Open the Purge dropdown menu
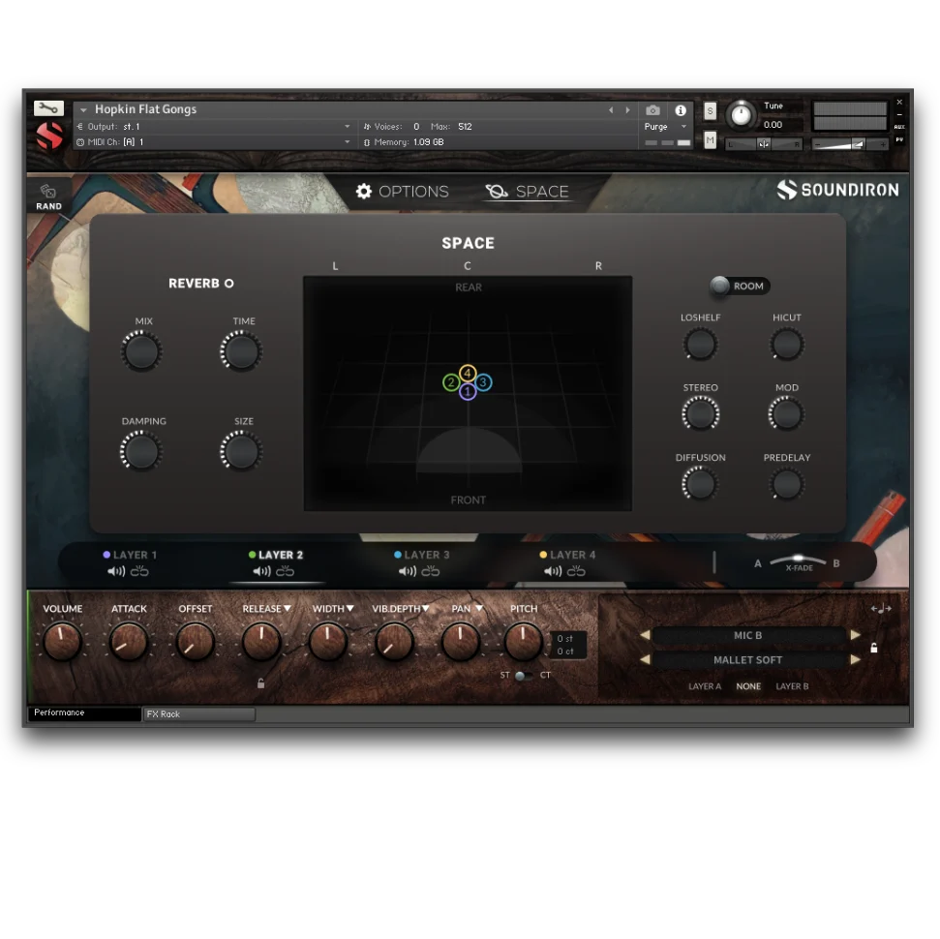Image resolution: width=940 pixels, height=939 pixels. click(665, 127)
